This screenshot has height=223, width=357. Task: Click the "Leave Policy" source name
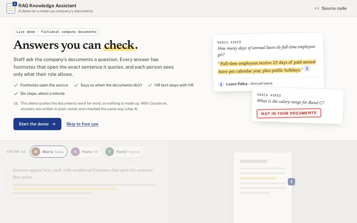[x=237, y=84]
